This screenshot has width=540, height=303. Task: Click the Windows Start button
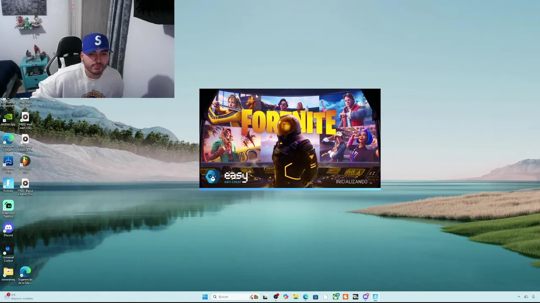click(205, 297)
